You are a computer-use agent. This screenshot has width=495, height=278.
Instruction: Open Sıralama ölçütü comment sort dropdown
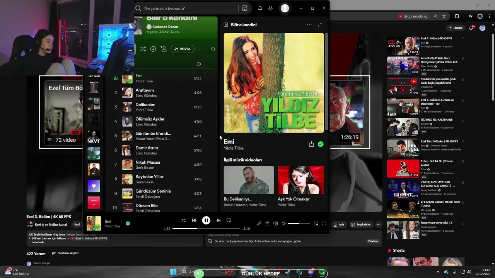[65, 253]
